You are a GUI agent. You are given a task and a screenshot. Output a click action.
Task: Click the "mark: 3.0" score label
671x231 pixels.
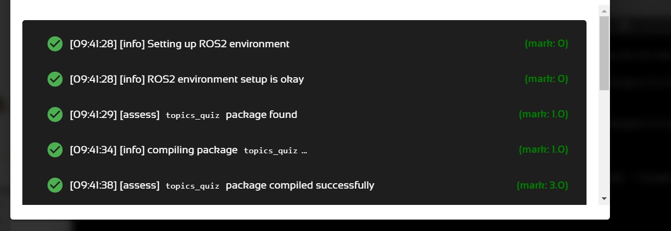(542, 185)
